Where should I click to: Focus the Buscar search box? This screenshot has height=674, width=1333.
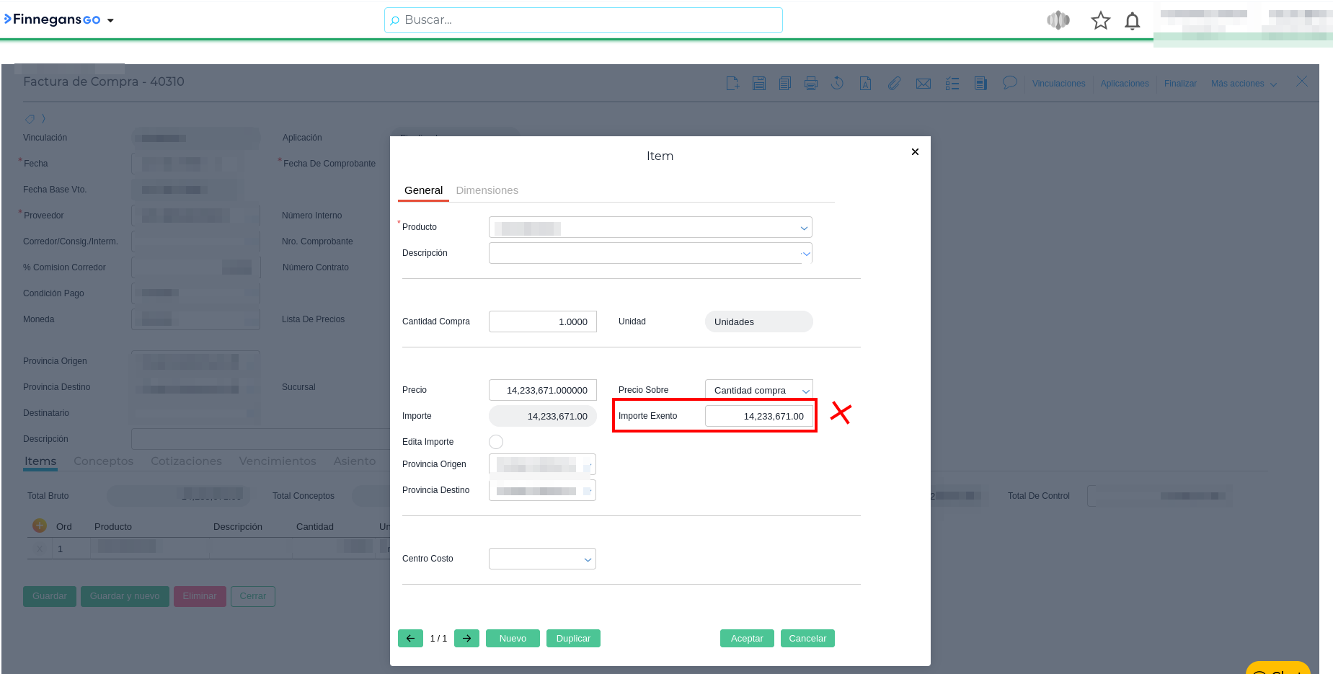click(583, 20)
